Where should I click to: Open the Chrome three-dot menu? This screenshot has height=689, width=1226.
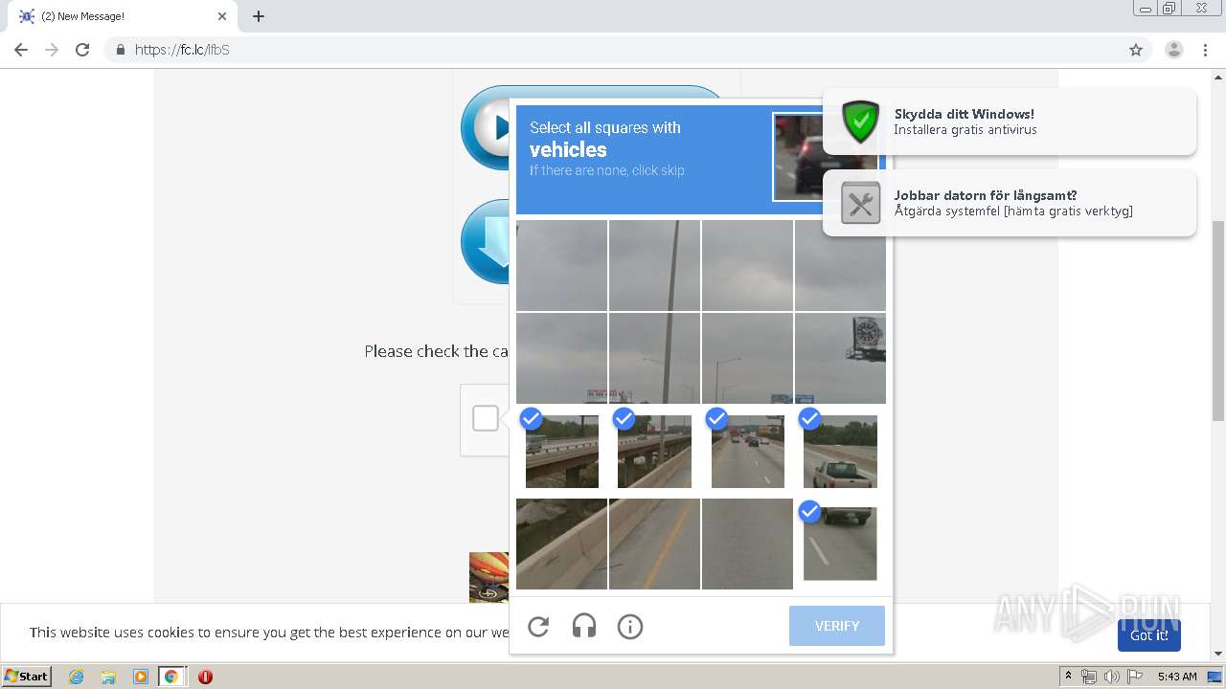pos(1205,50)
